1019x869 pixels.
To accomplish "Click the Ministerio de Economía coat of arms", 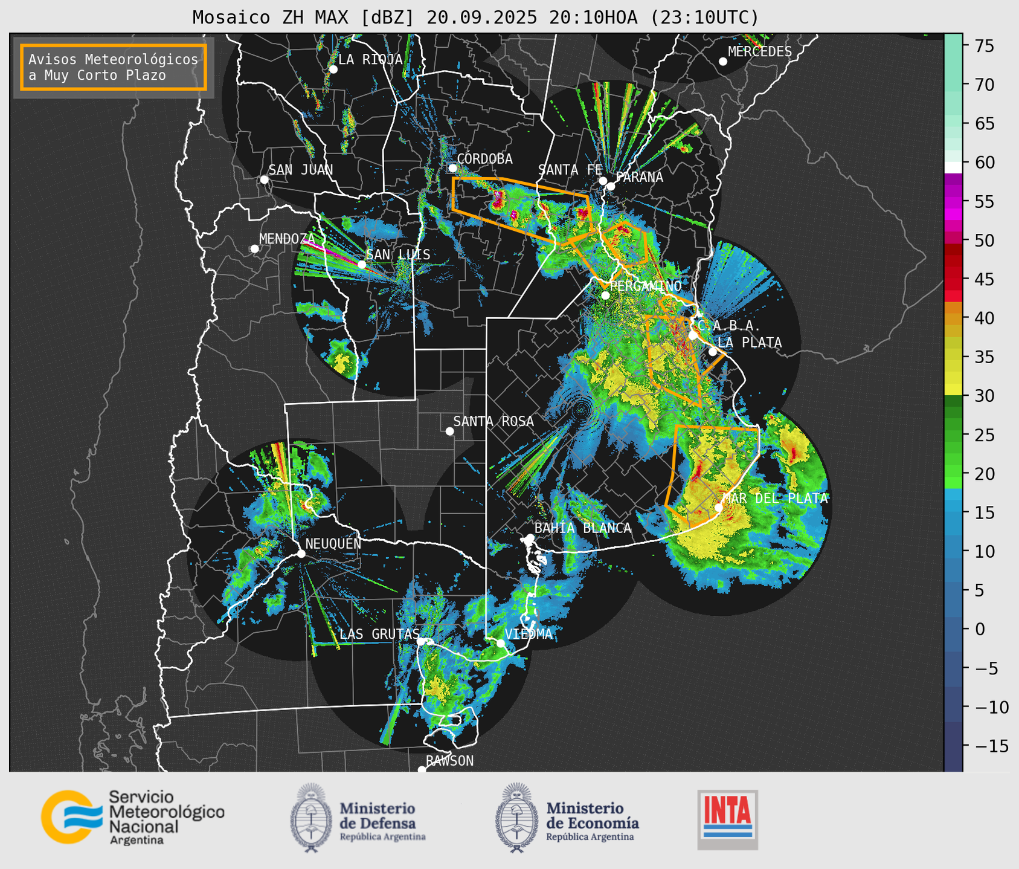I will tap(516, 818).
